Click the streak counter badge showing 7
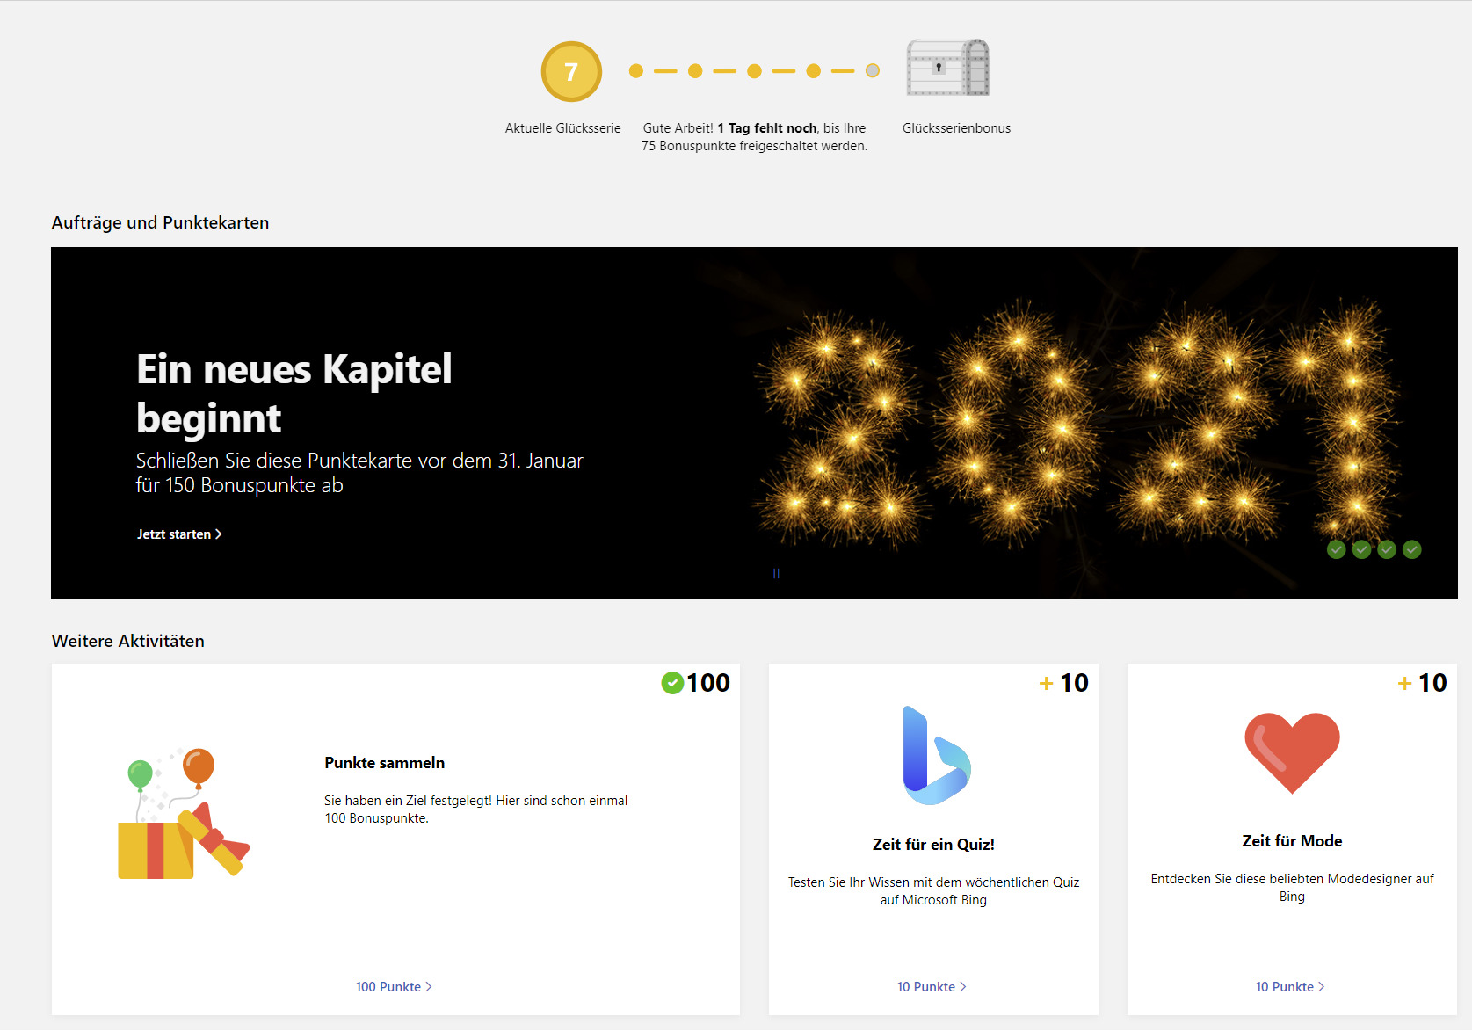1472x1031 pixels. click(x=571, y=71)
